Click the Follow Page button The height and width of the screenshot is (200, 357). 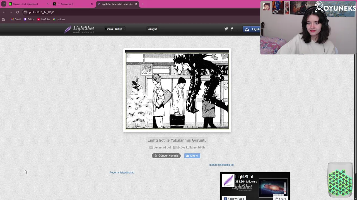coord(234,198)
